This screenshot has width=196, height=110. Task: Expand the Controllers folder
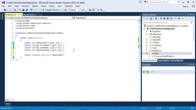147,45
